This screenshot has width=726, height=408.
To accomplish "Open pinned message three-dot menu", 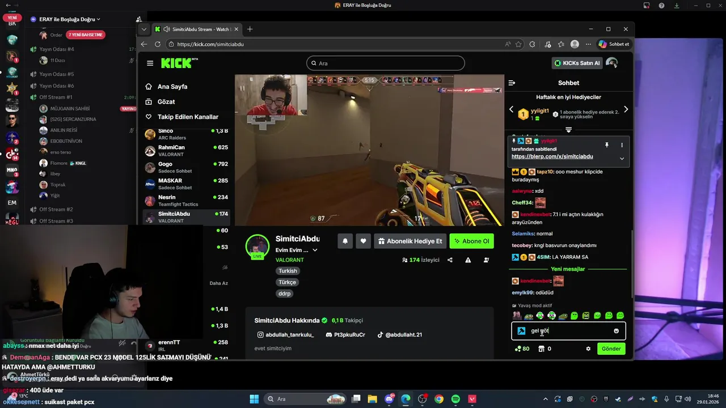I will tap(622, 145).
